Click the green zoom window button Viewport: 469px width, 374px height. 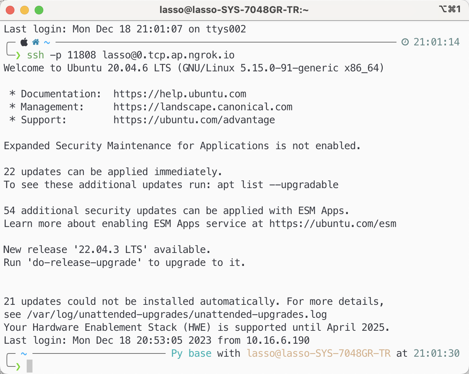pos(39,10)
